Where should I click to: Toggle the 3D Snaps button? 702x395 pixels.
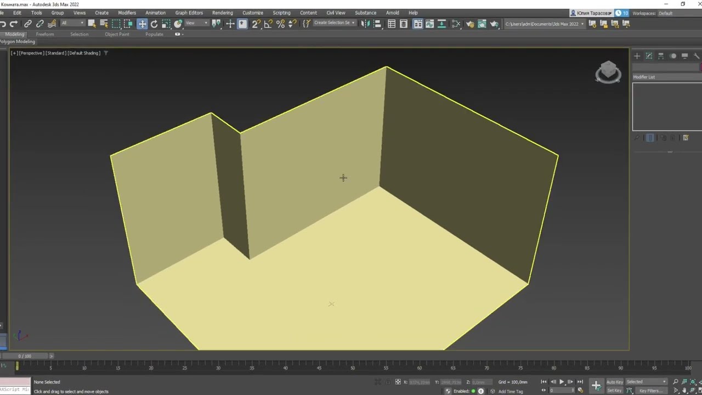(x=256, y=24)
